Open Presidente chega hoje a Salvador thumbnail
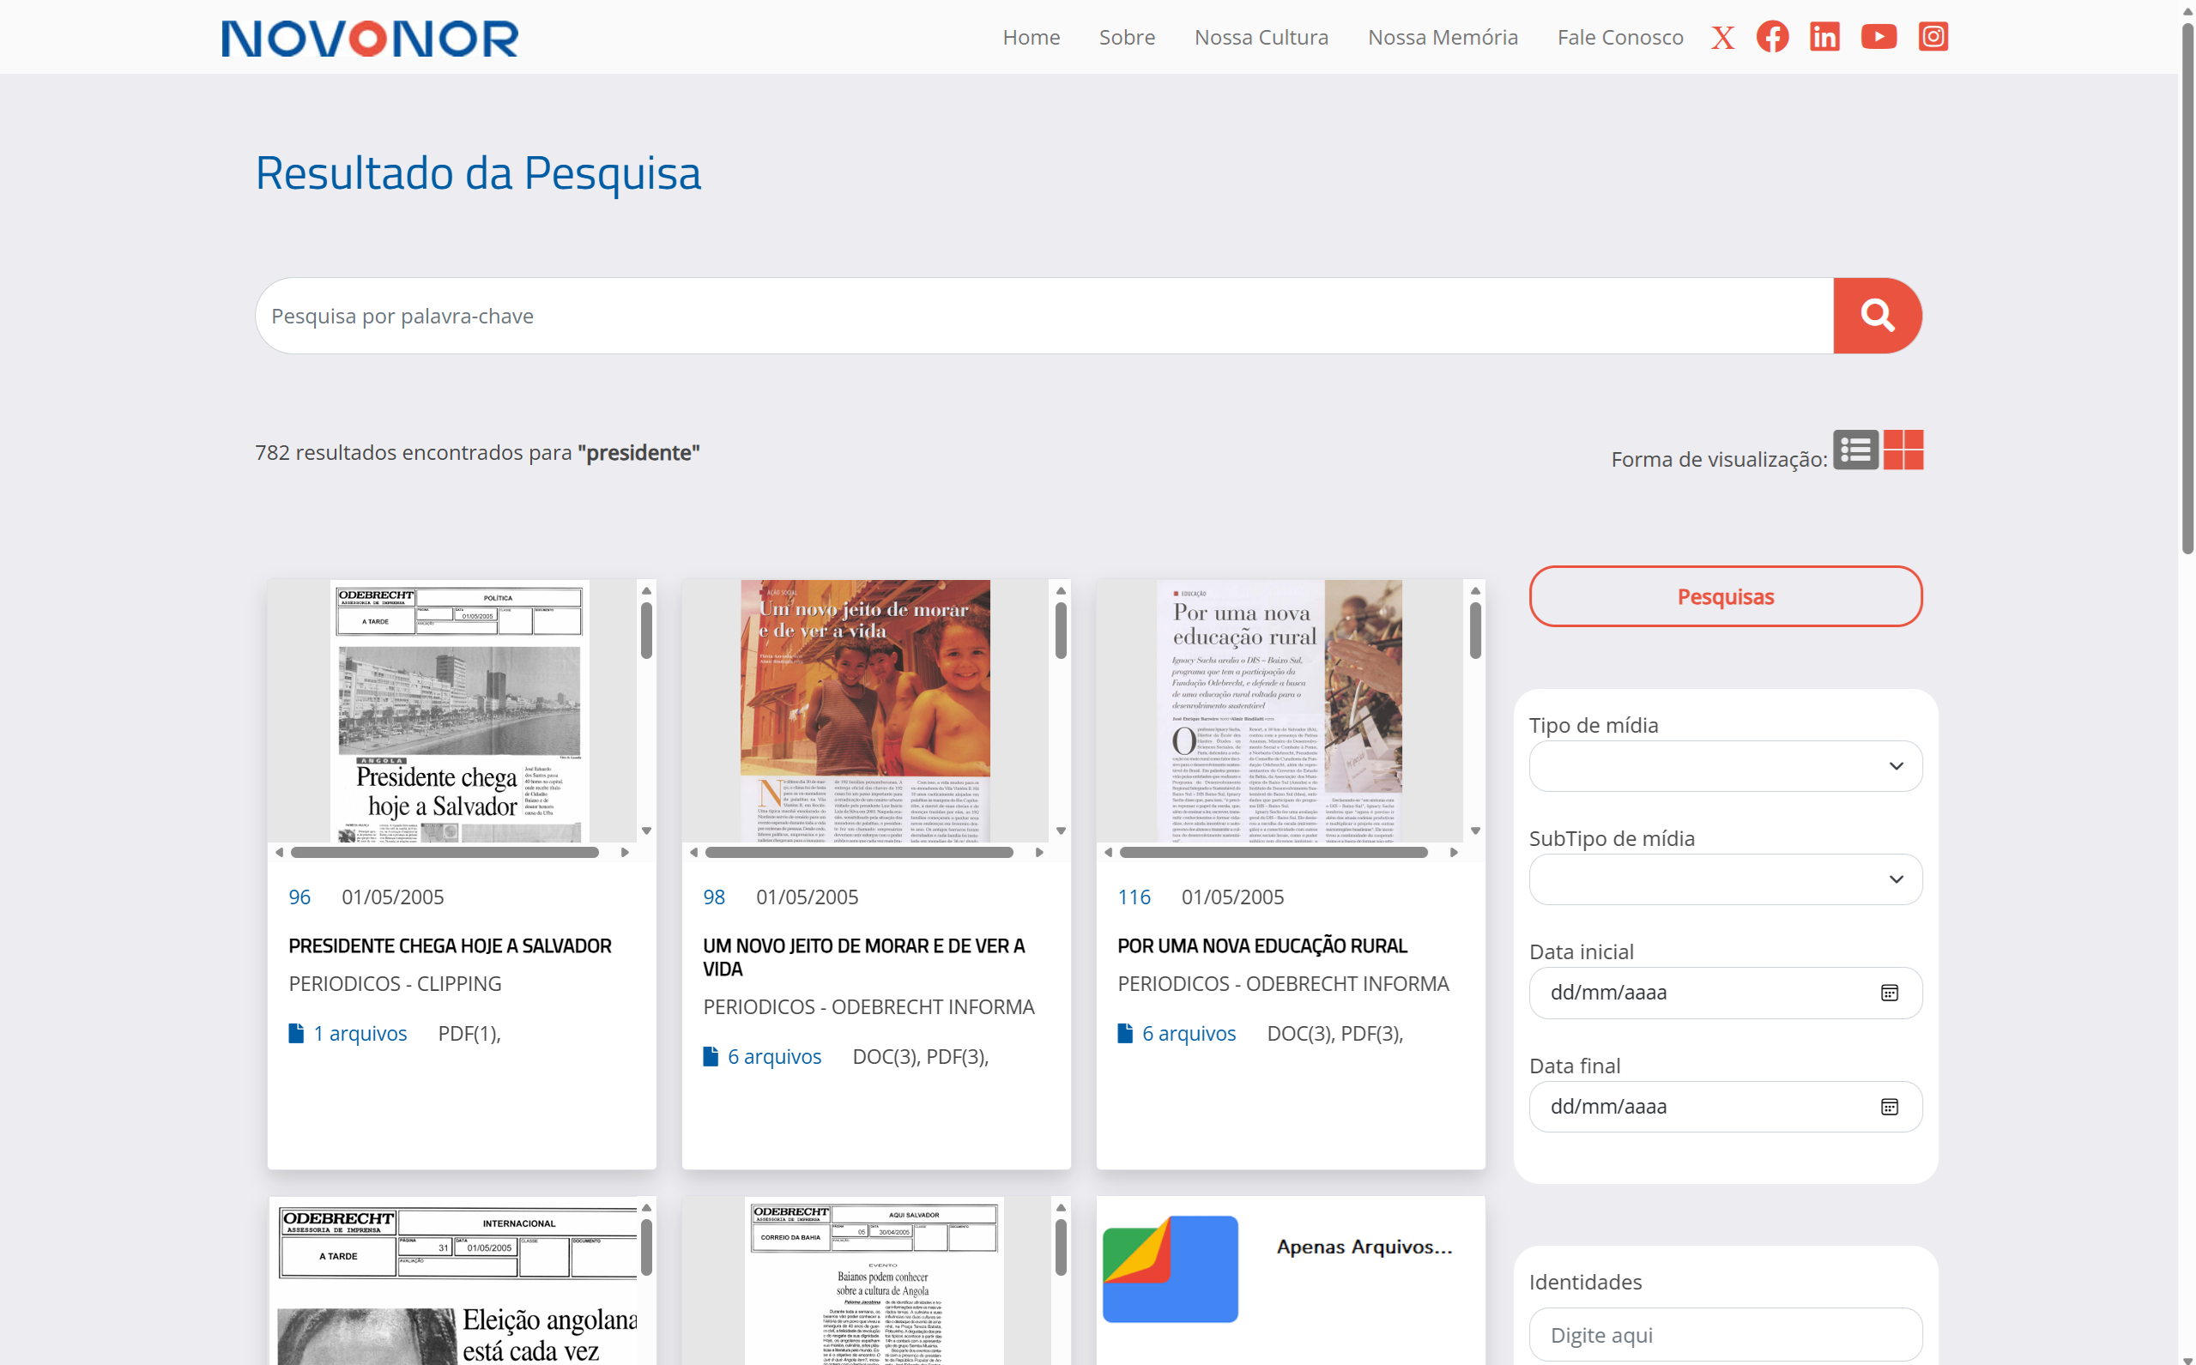2196x1365 pixels. [x=459, y=711]
